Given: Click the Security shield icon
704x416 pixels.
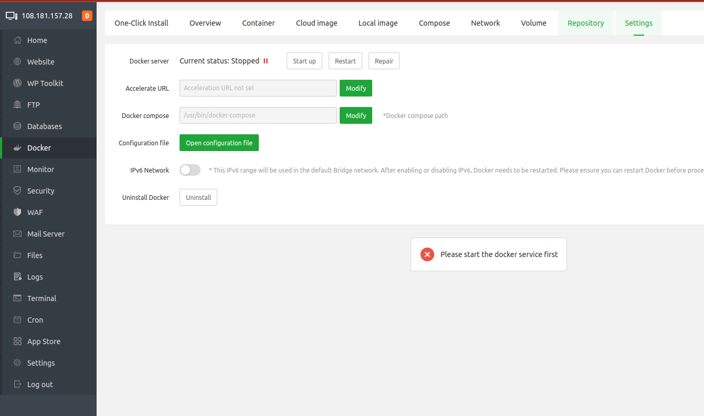Looking at the screenshot, I should coord(17,191).
